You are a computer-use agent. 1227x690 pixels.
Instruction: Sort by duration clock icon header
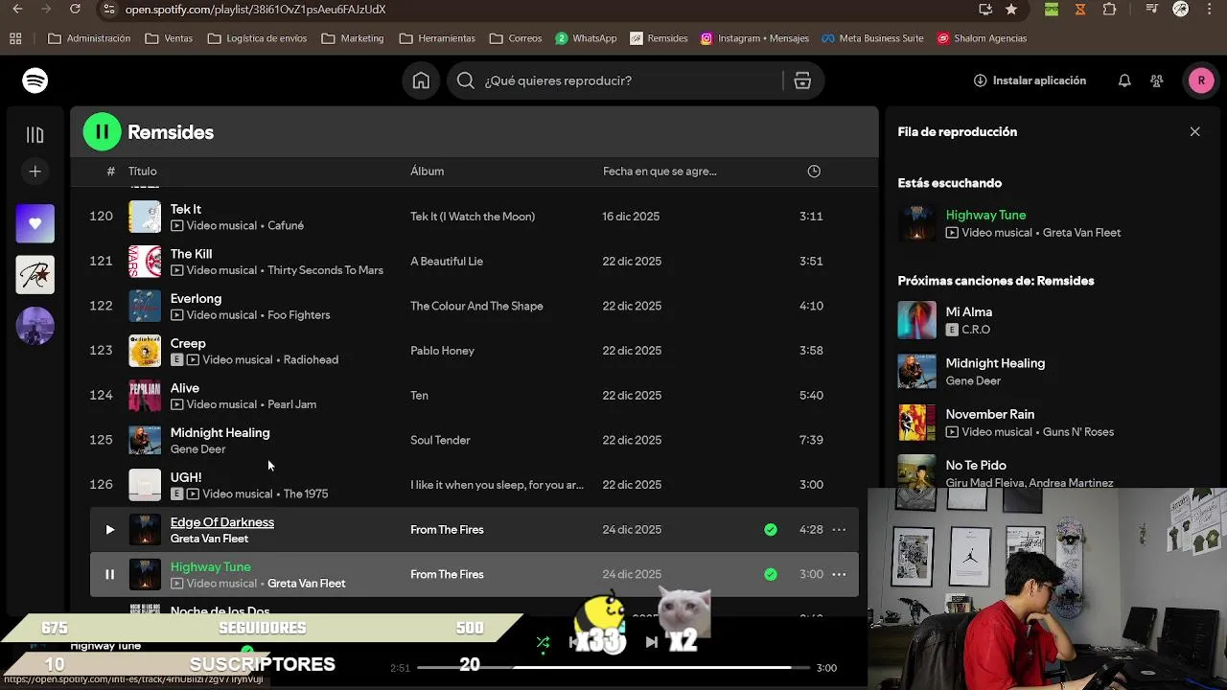[814, 171]
